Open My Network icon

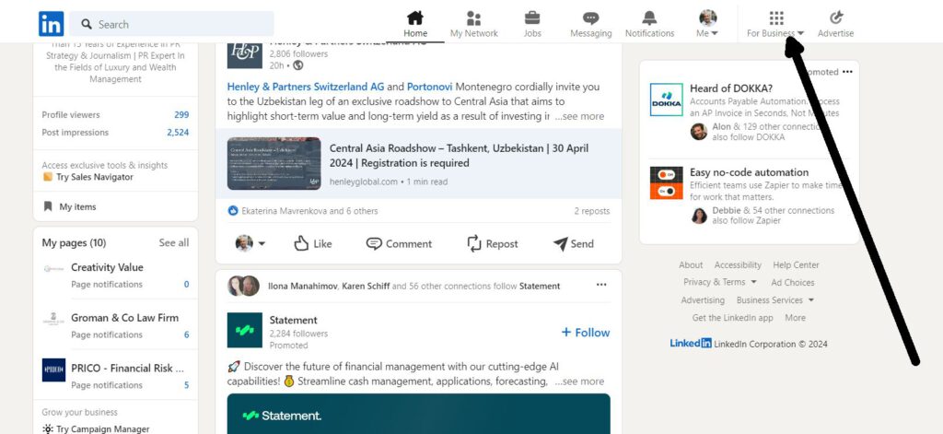[x=474, y=18]
